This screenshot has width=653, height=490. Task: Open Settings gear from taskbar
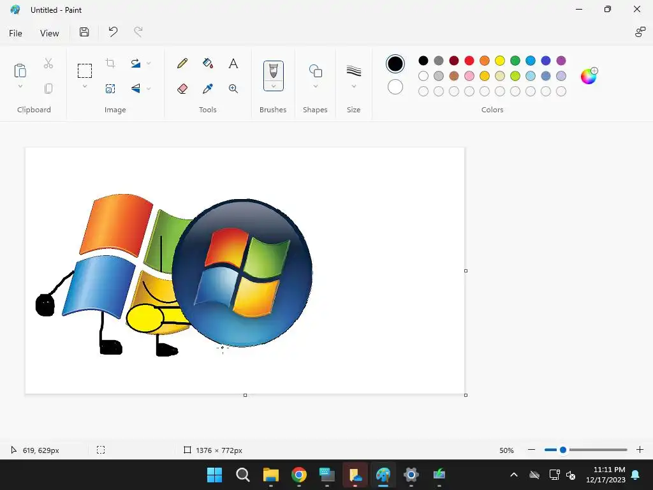pyautogui.click(x=411, y=475)
